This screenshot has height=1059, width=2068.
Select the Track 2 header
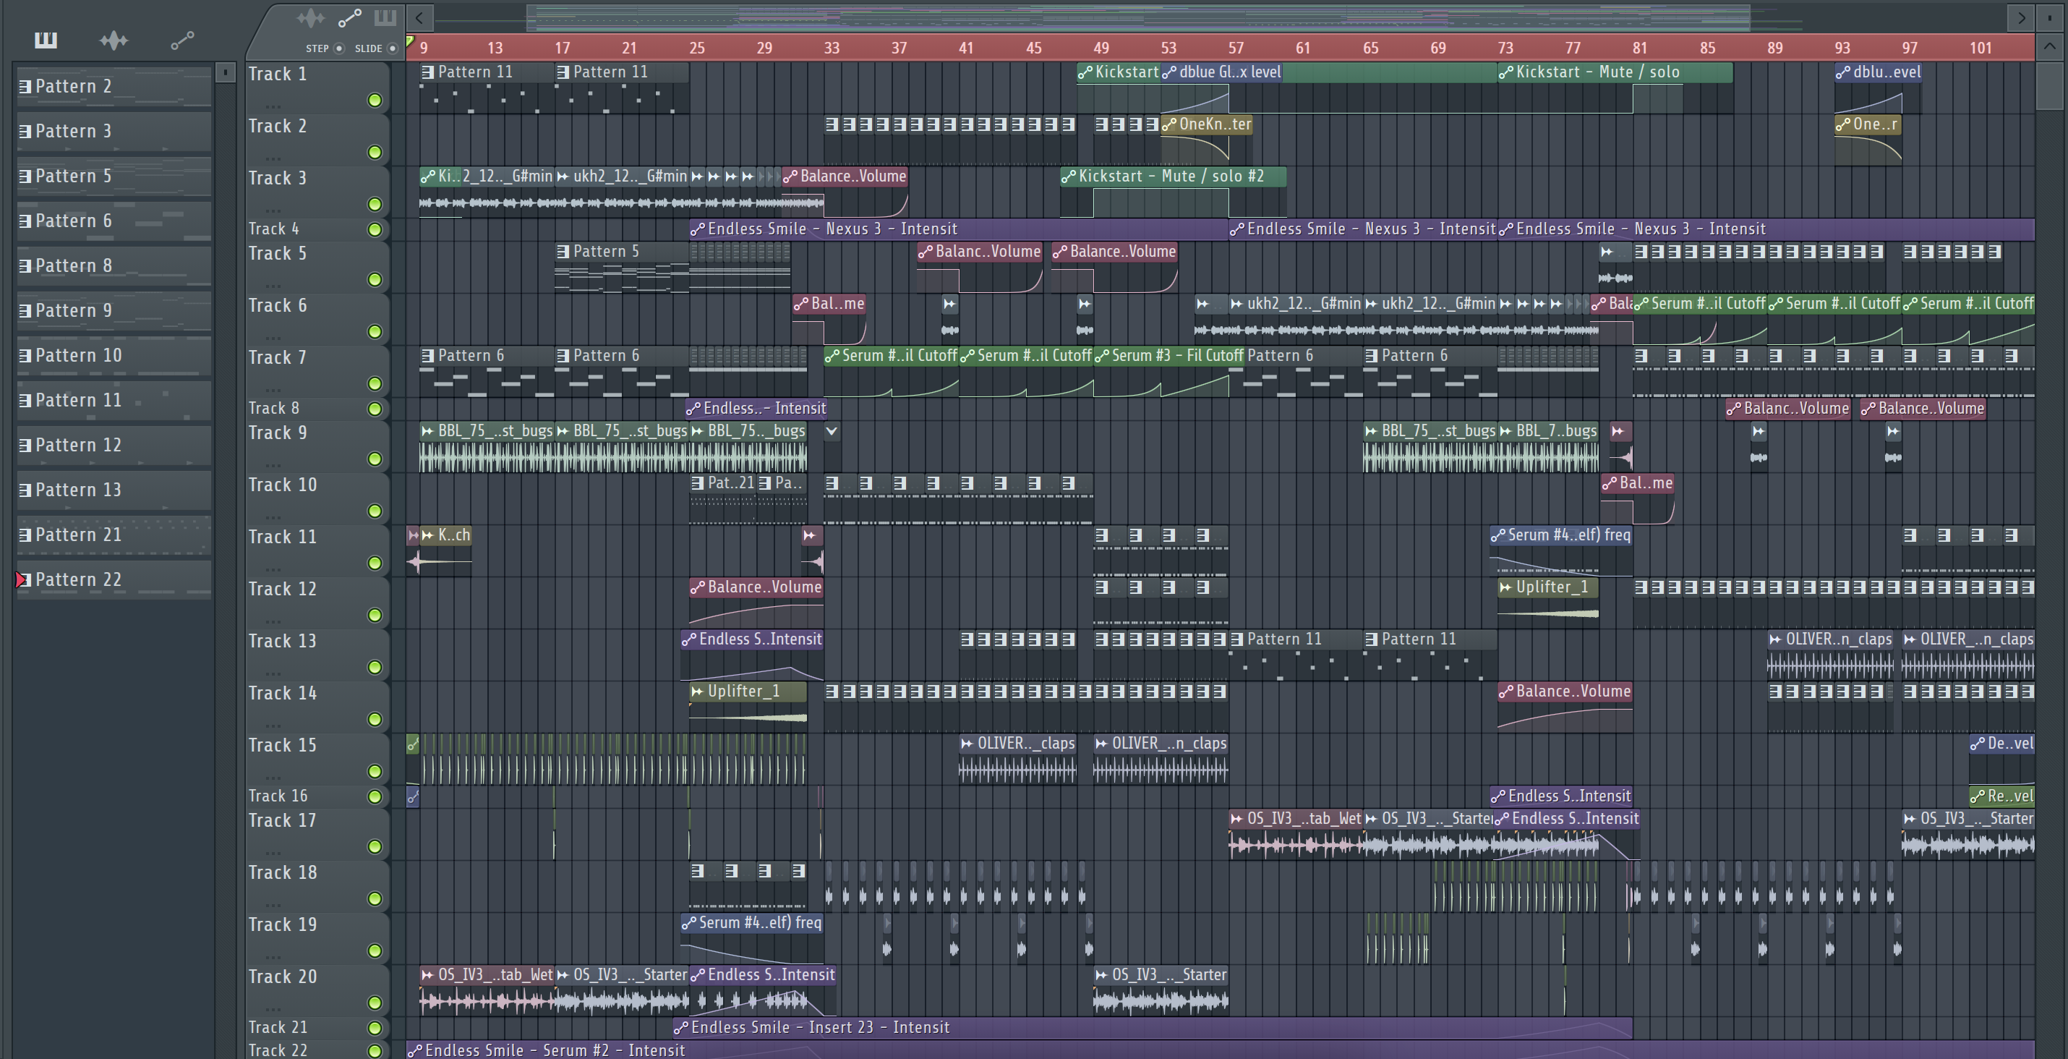coord(317,139)
